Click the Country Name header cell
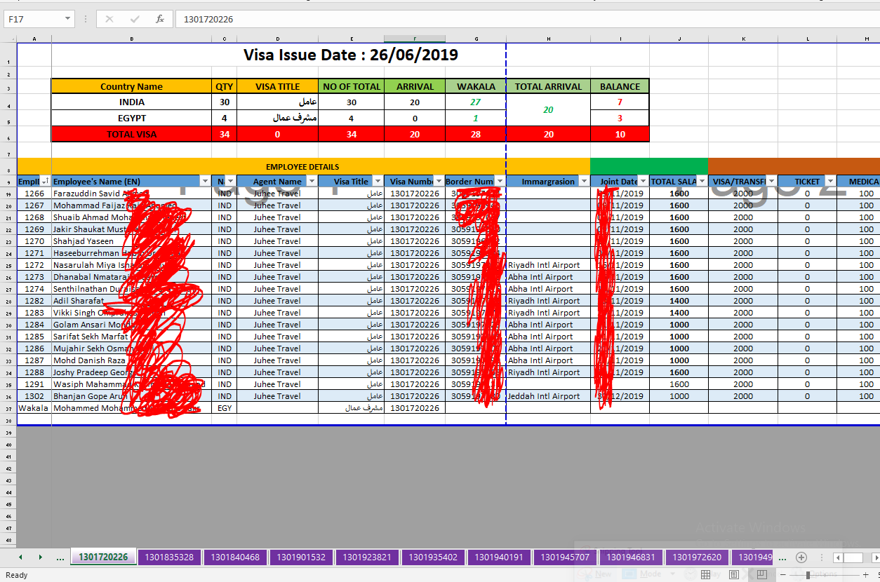Screen dimensions: 880x582 click(131, 86)
